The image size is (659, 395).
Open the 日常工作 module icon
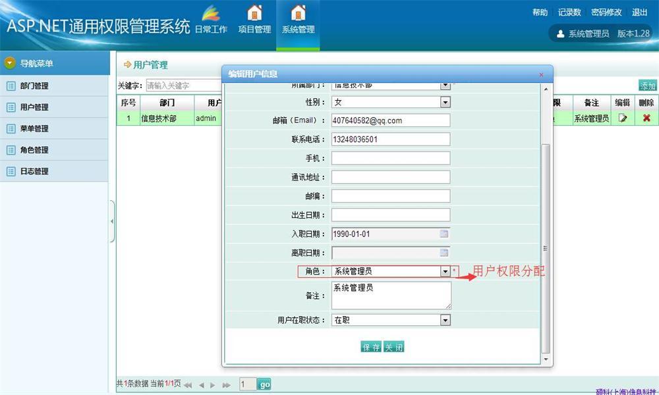(x=211, y=13)
